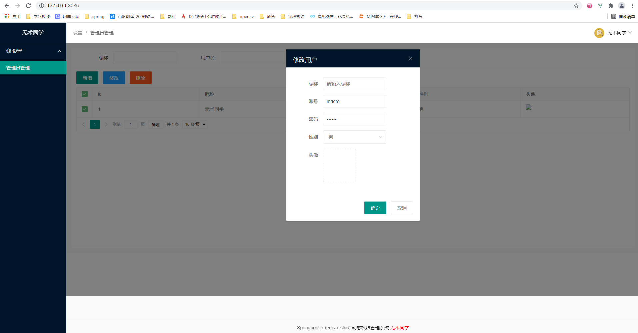Screen dimensions: 638x333
Task: Close the 修改用户 dialog with X
Action: [410, 59]
